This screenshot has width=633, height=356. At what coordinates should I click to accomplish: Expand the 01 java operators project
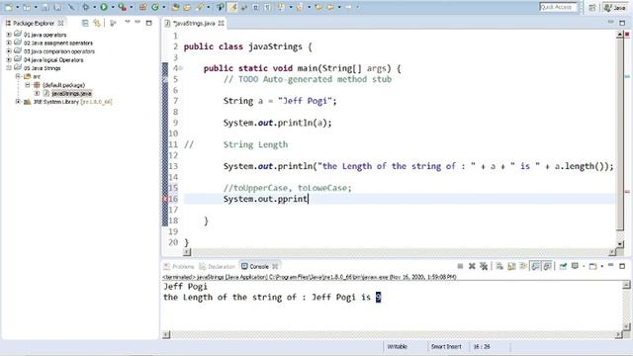click(x=9, y=35)
